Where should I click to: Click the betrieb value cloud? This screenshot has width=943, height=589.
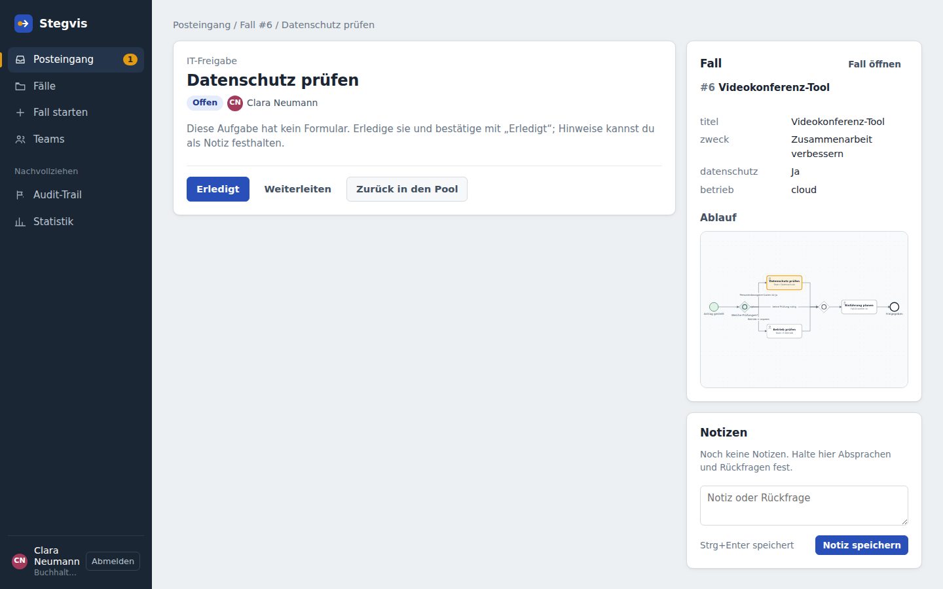tap(804, 190)
